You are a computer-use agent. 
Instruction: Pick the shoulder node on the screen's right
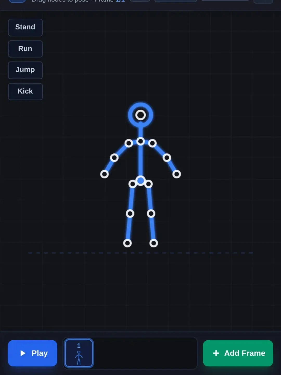[152, 143]
